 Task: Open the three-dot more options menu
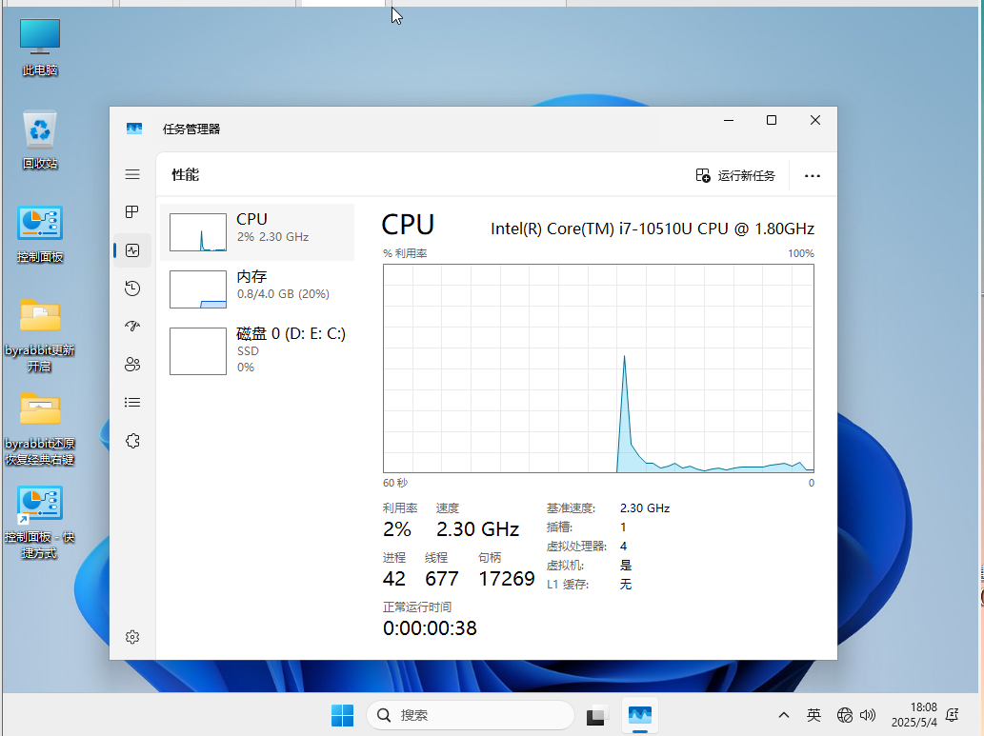[813, 176]
